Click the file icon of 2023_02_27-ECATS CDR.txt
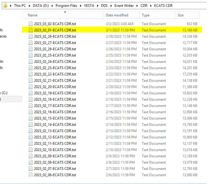Viewport: 212px width, 184px height. point(30,43)
